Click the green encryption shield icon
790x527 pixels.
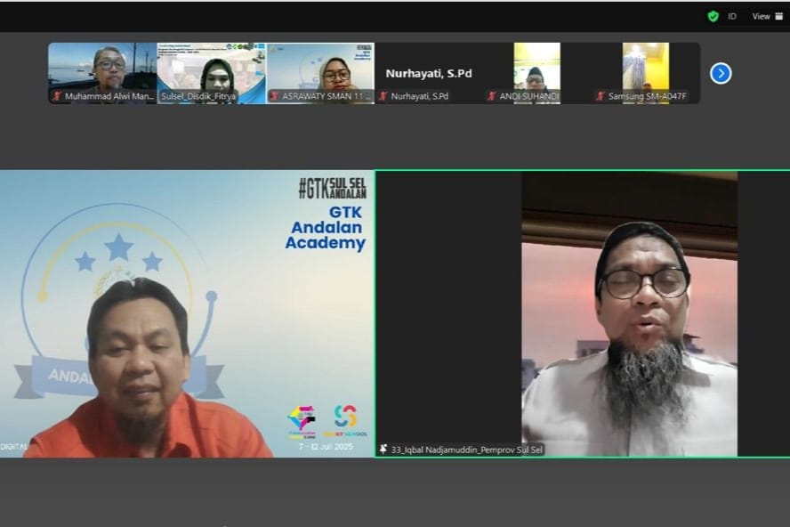[713, 16]
